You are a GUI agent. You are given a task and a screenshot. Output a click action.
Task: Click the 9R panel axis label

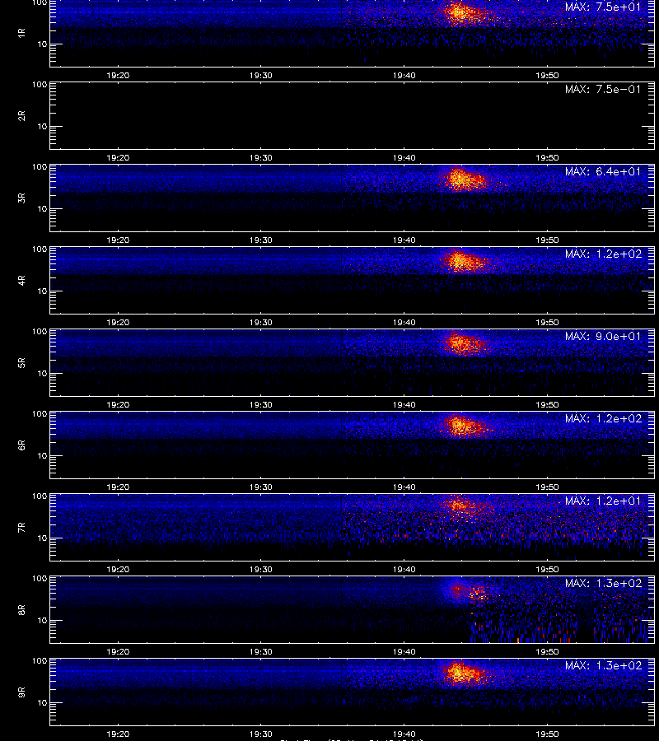click(x=21, y=692)
